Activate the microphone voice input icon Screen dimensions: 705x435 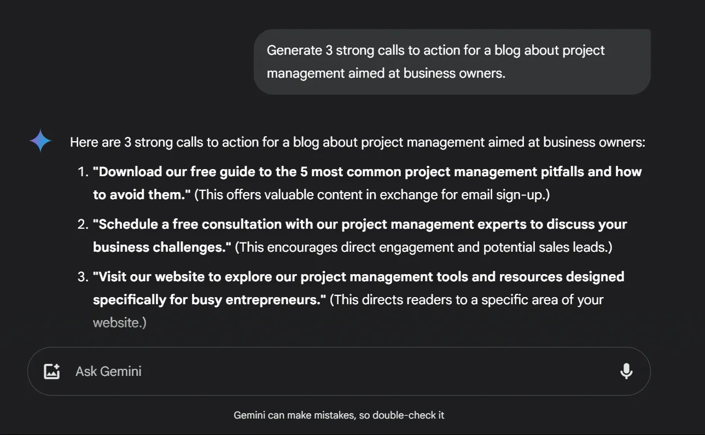pyautogui.click(x=626, y=372)
